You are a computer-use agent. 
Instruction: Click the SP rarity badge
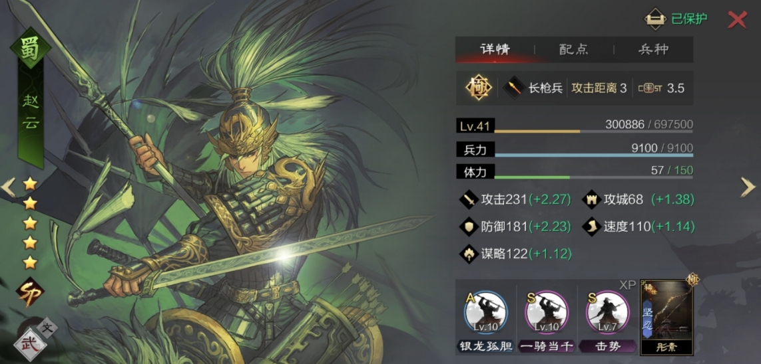(x=30, y=292)
